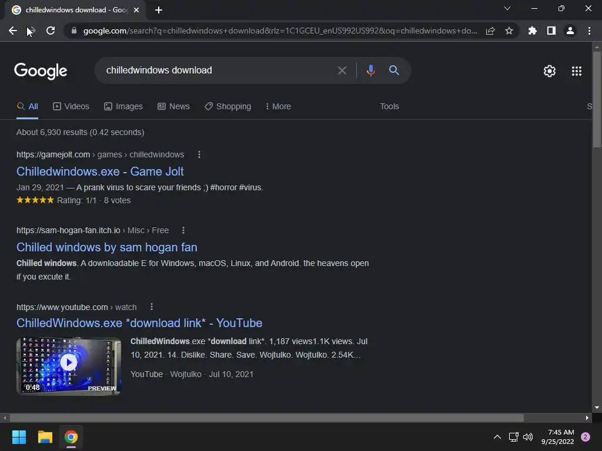Click the 'About 6,930 results' text
Image resolution: width=602 pixels, height=451 pixels.
coord(80,132)
